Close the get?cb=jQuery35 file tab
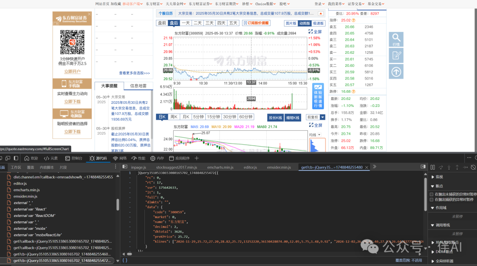 click(367, 167)
